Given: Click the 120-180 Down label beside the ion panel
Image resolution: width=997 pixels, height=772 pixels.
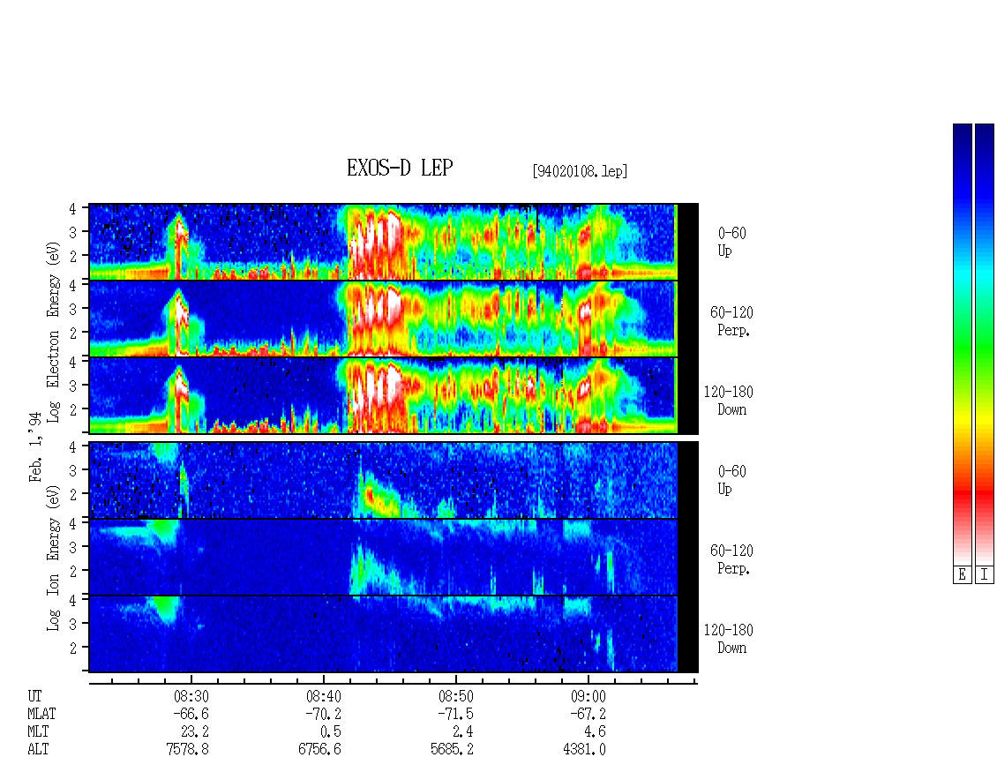Looking at the screenshot, I should pyautogui.click(x=729, y=639).
